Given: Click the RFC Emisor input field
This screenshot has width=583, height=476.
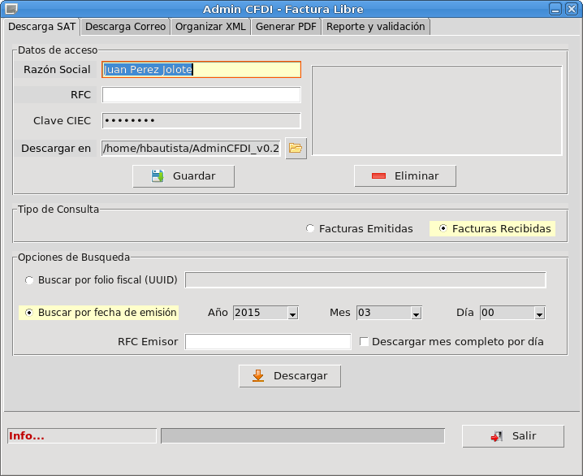Looking at the screenshot, I should [x=268, y=342].
